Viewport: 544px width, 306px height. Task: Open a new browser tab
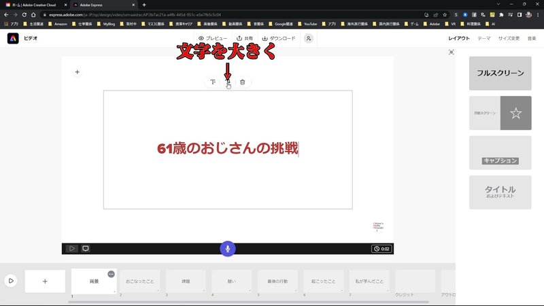pos(144,5)
